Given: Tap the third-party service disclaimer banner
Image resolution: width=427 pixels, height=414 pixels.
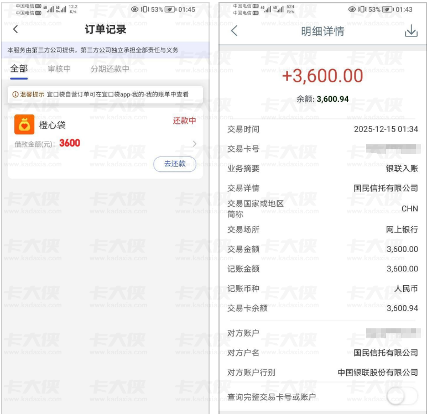Looking at the screenshot, I should [x=106, y=50].
